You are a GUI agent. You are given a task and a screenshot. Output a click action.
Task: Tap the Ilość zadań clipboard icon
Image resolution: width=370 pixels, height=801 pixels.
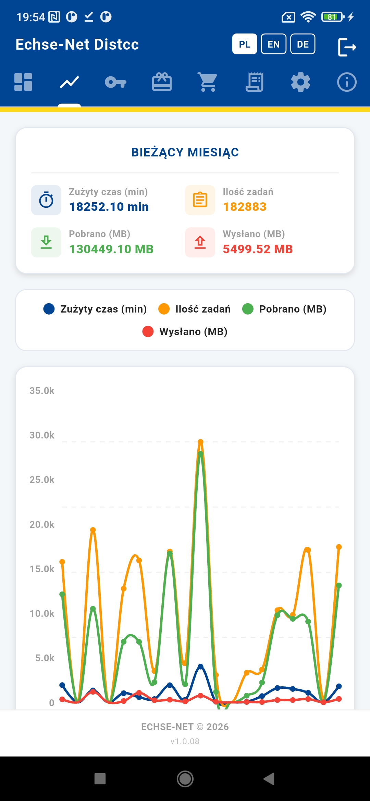[x=200, y=200]
